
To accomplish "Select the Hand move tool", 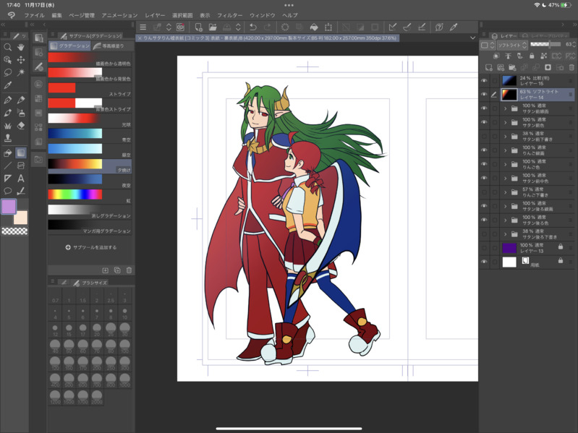I will click(21, 47).
